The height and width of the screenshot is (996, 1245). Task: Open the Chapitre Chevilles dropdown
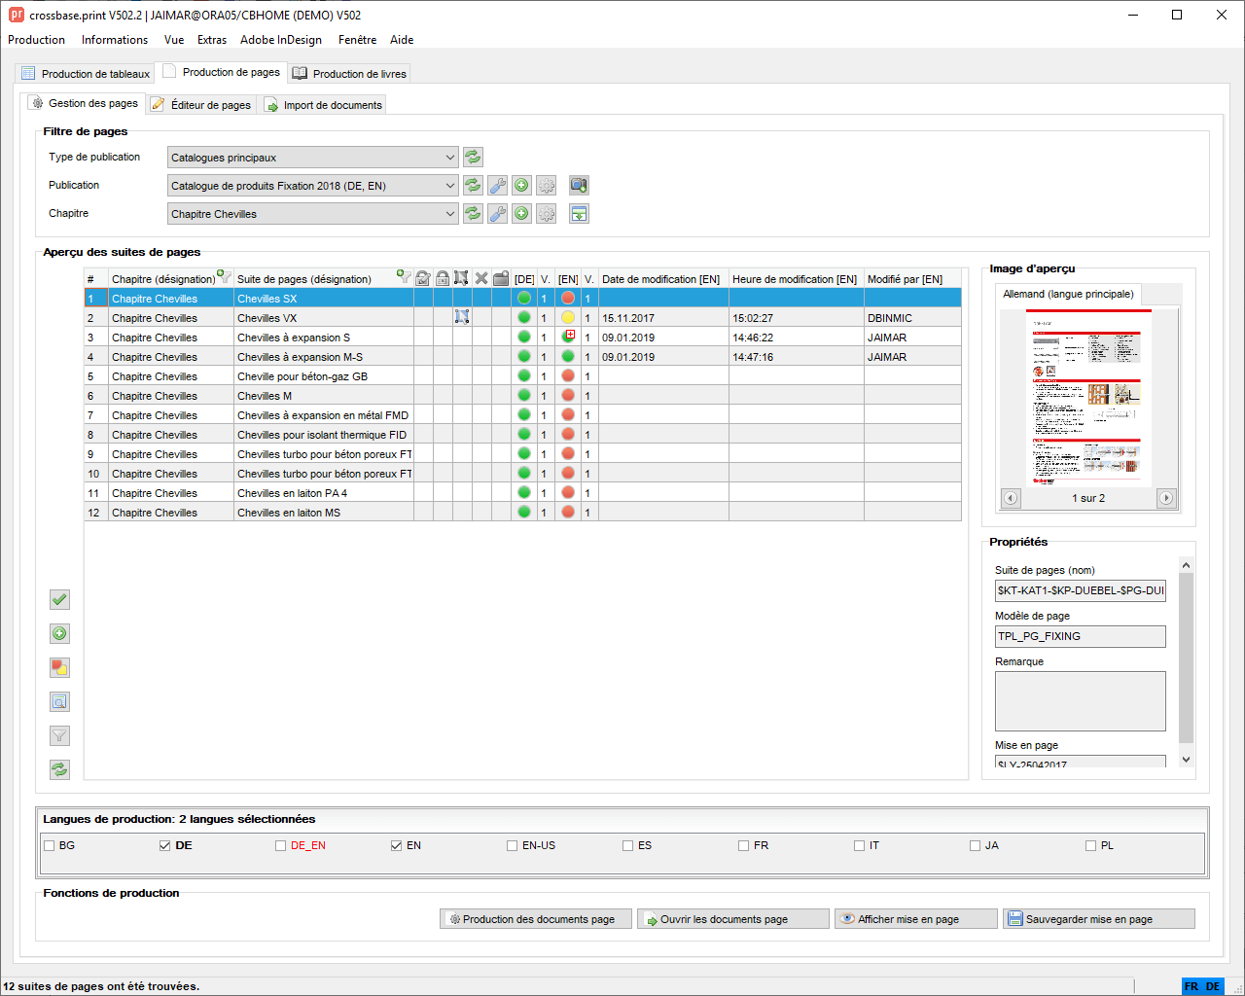312,213
